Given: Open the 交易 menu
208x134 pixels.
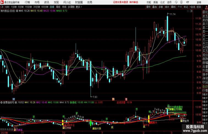Looking at the screenshot, I should pos(90,2).
